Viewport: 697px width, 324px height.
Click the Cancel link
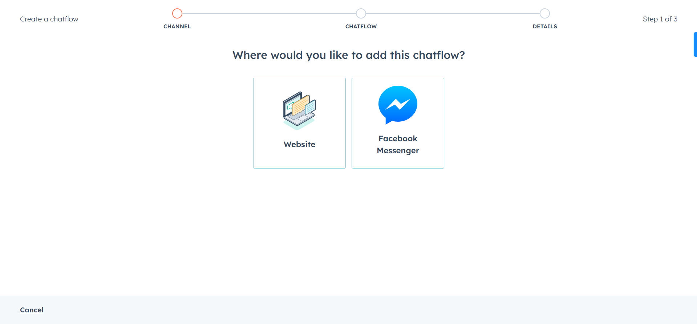(32, 310)
